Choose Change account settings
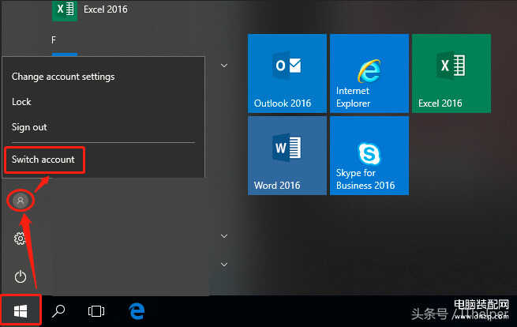517x327 pixels. (x=63, y=77)
